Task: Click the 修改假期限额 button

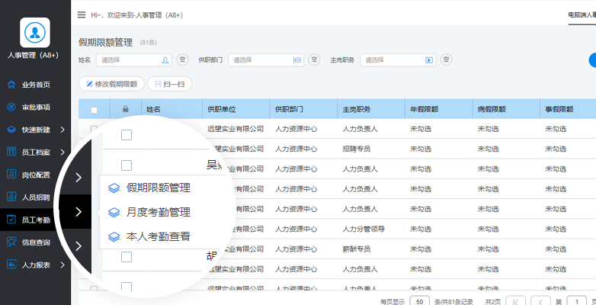Action: click(x=111, y=84)
